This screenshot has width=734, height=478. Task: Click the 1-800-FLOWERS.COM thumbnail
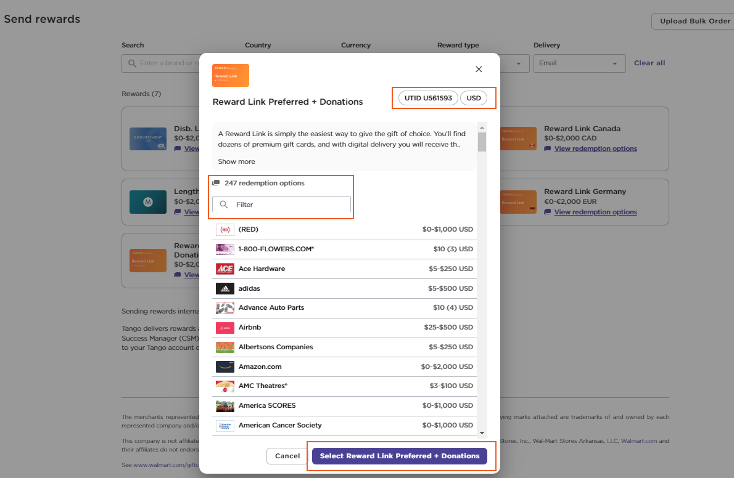[225, 249]
